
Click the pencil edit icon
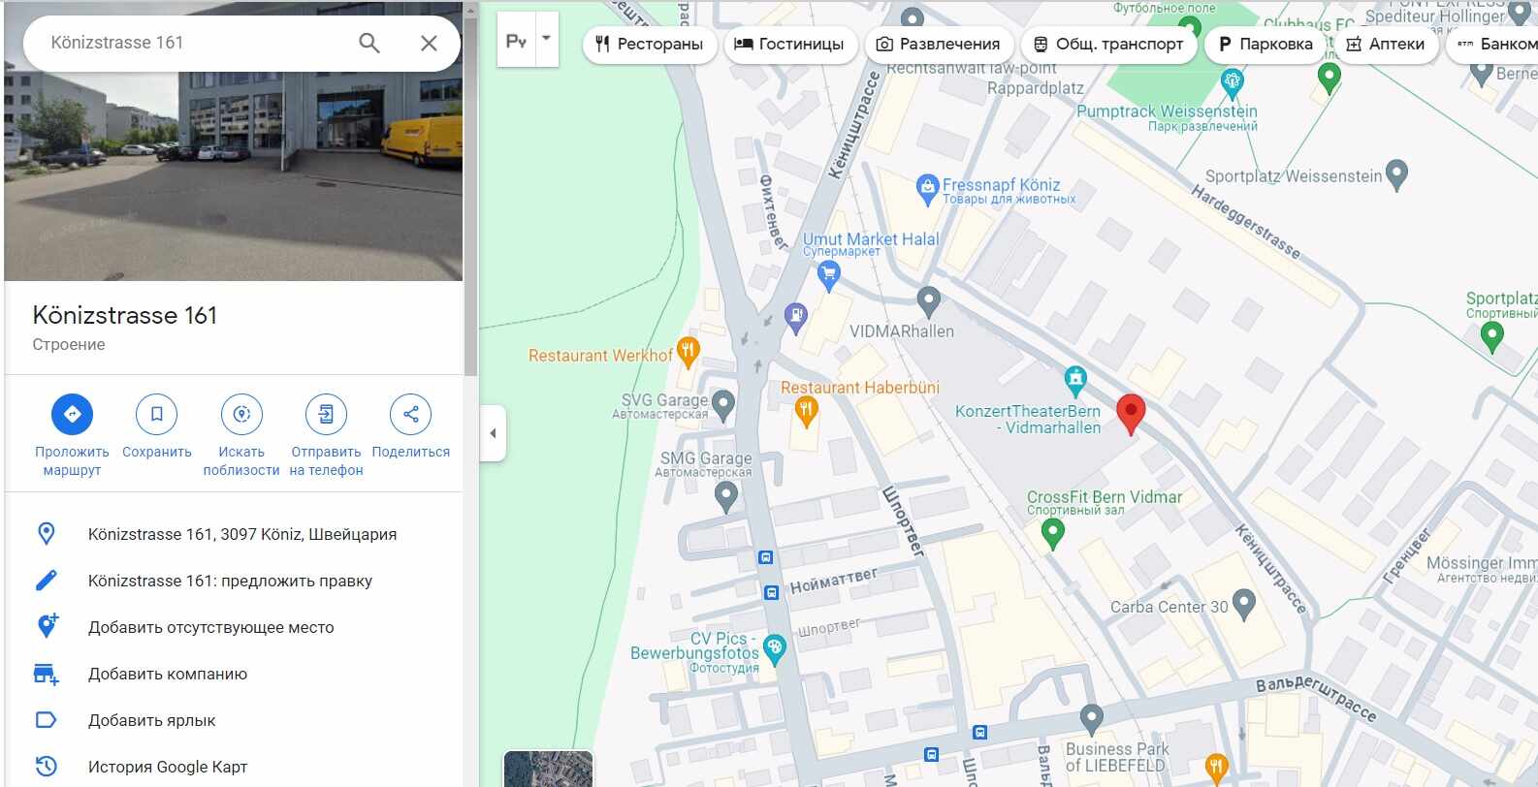click(x=46, y=581)
